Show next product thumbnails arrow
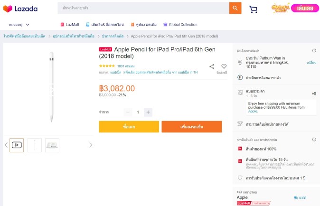 (91, 145)
